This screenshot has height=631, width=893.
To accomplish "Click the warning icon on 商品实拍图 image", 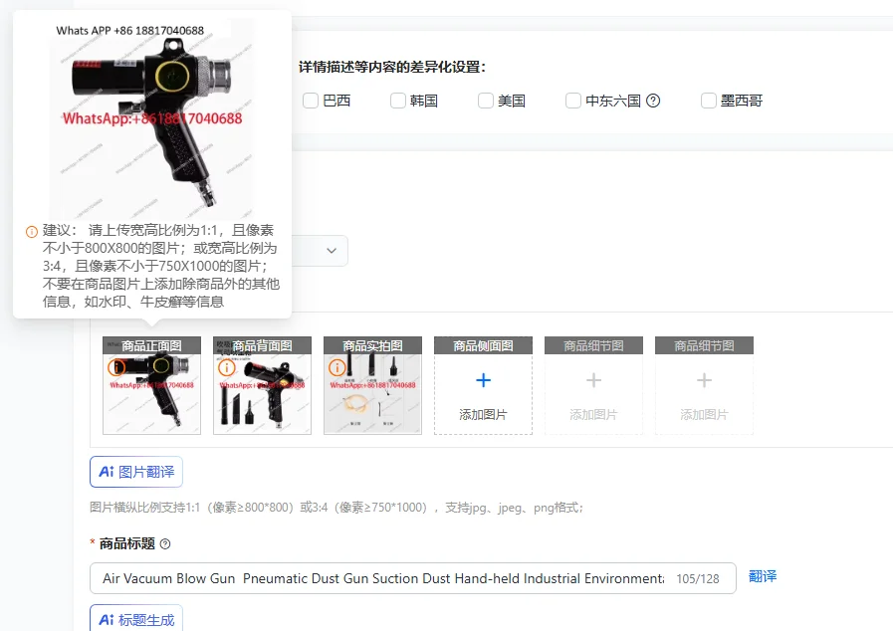I will [x=336, y=368].
